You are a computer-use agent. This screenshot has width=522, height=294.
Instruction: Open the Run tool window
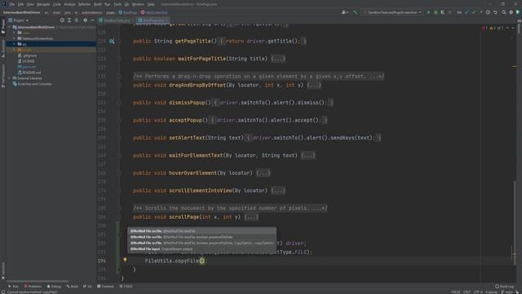click(13, 287)
